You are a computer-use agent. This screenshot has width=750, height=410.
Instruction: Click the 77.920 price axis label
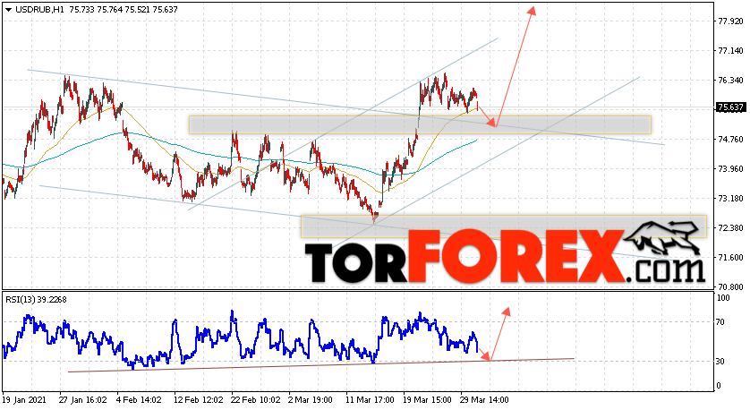coord(731,21)
